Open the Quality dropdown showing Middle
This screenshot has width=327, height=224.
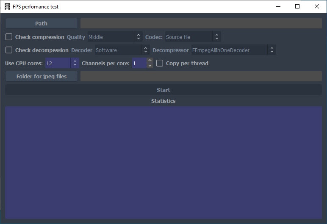[115, 37]
